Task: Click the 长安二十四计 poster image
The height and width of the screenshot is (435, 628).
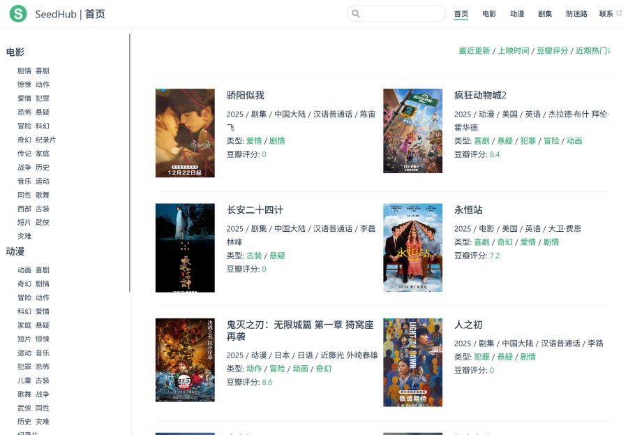Action: pos(185,247)
